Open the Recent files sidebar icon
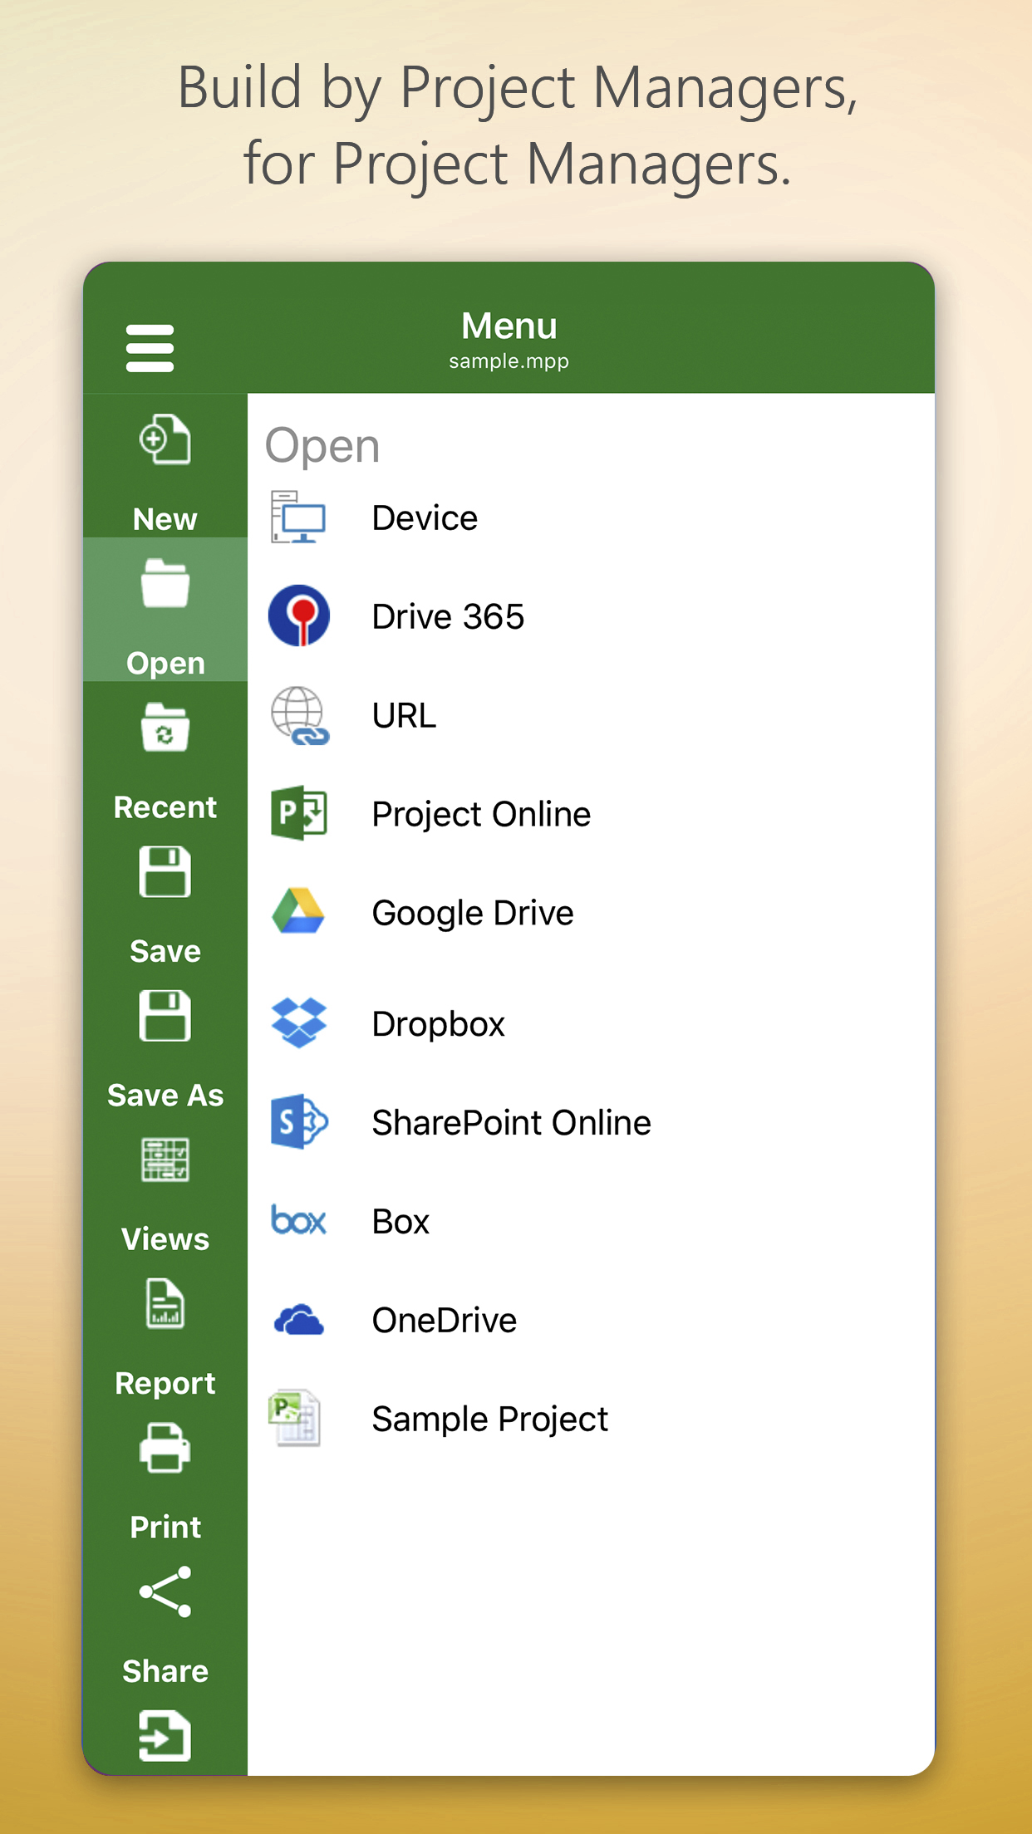The height and width of the screenshot is (1834, 1032). coord(165,728)
